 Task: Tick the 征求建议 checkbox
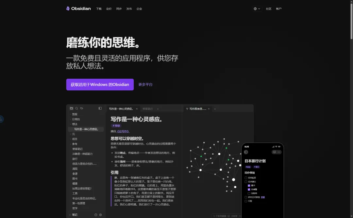pyautogui.click(x=246, y=181)
